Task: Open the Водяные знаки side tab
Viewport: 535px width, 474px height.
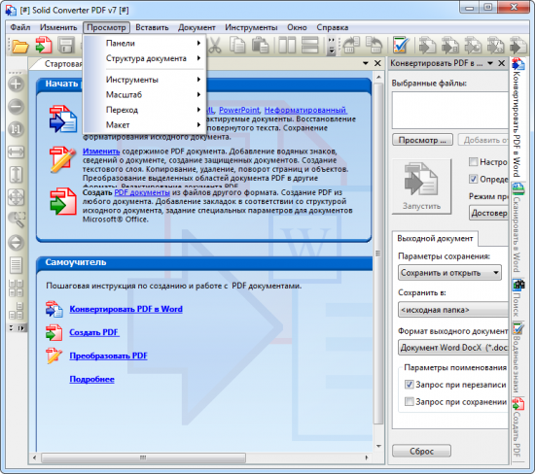Action: click(x=517, y=357)
